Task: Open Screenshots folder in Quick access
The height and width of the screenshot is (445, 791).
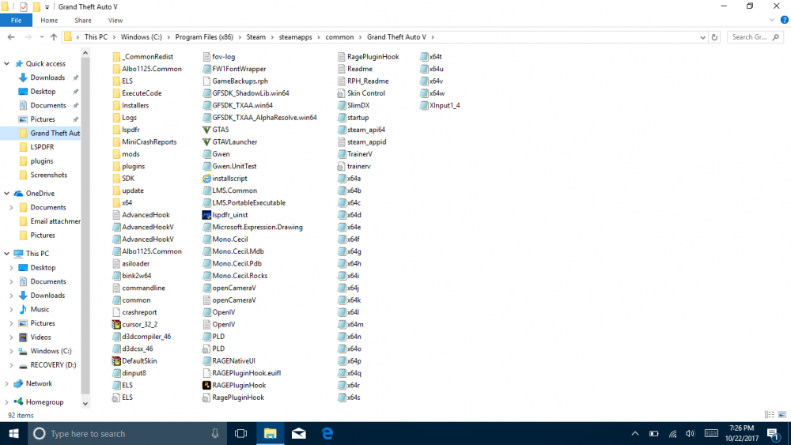Action: point(48,175)
